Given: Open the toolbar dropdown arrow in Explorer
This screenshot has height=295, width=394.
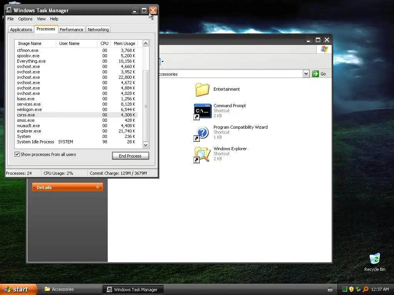Looking at the screenshot, I should click(x=163, y=61).
